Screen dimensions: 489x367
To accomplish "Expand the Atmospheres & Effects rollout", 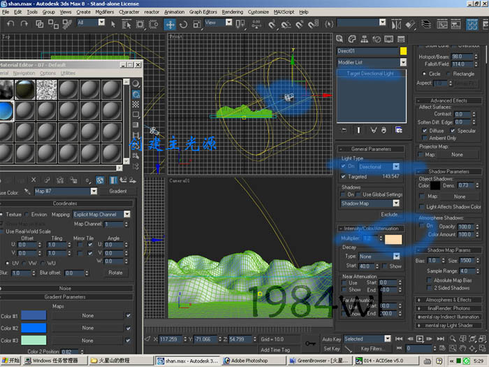I will [x=448, y=300].
